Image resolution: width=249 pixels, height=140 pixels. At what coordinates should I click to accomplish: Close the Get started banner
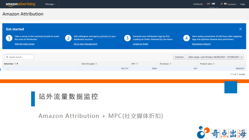240,29
